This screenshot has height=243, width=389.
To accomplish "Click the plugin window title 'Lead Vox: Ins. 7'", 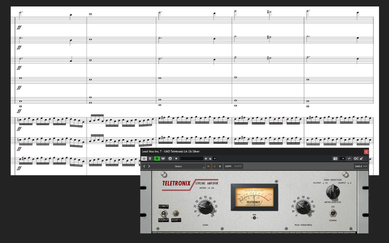I will 152,151.
